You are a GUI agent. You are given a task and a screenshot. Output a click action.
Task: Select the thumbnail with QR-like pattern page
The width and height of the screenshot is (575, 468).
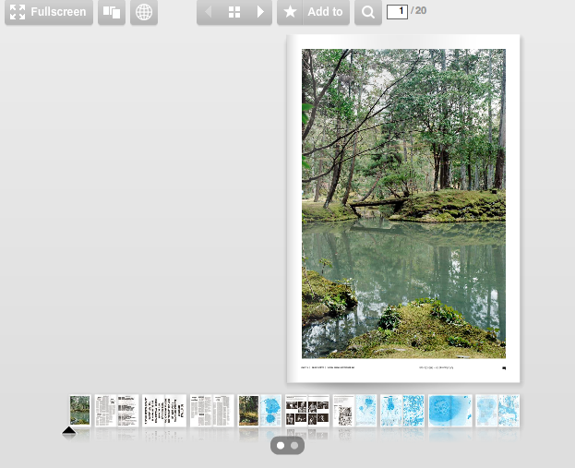[355, 411]
